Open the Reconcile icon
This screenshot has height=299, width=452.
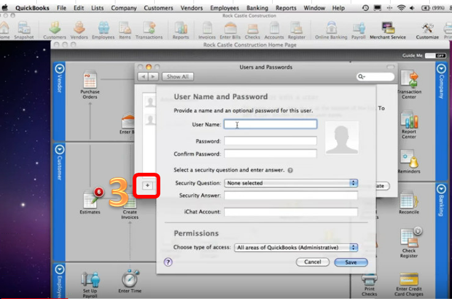(x=409, y=203)
